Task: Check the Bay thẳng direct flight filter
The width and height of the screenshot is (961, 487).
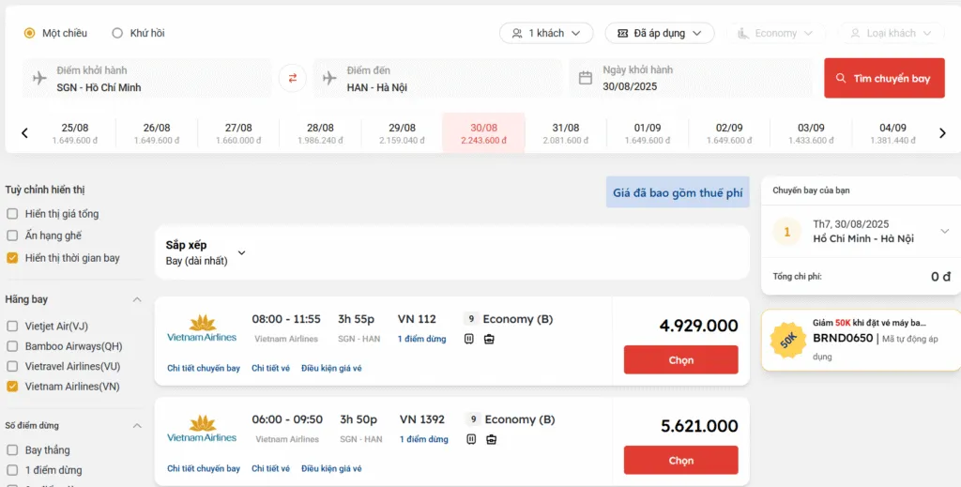Action: click(12, 450)
